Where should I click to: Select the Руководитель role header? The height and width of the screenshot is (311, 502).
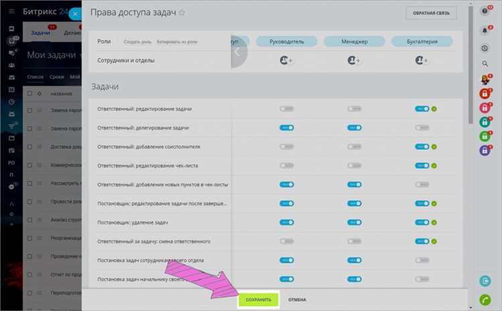click(x=286, y=41)
